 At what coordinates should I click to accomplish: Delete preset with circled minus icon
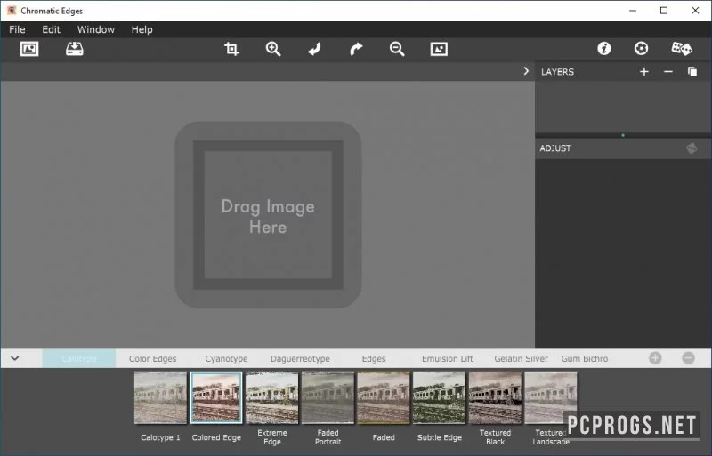coord(688,358)
